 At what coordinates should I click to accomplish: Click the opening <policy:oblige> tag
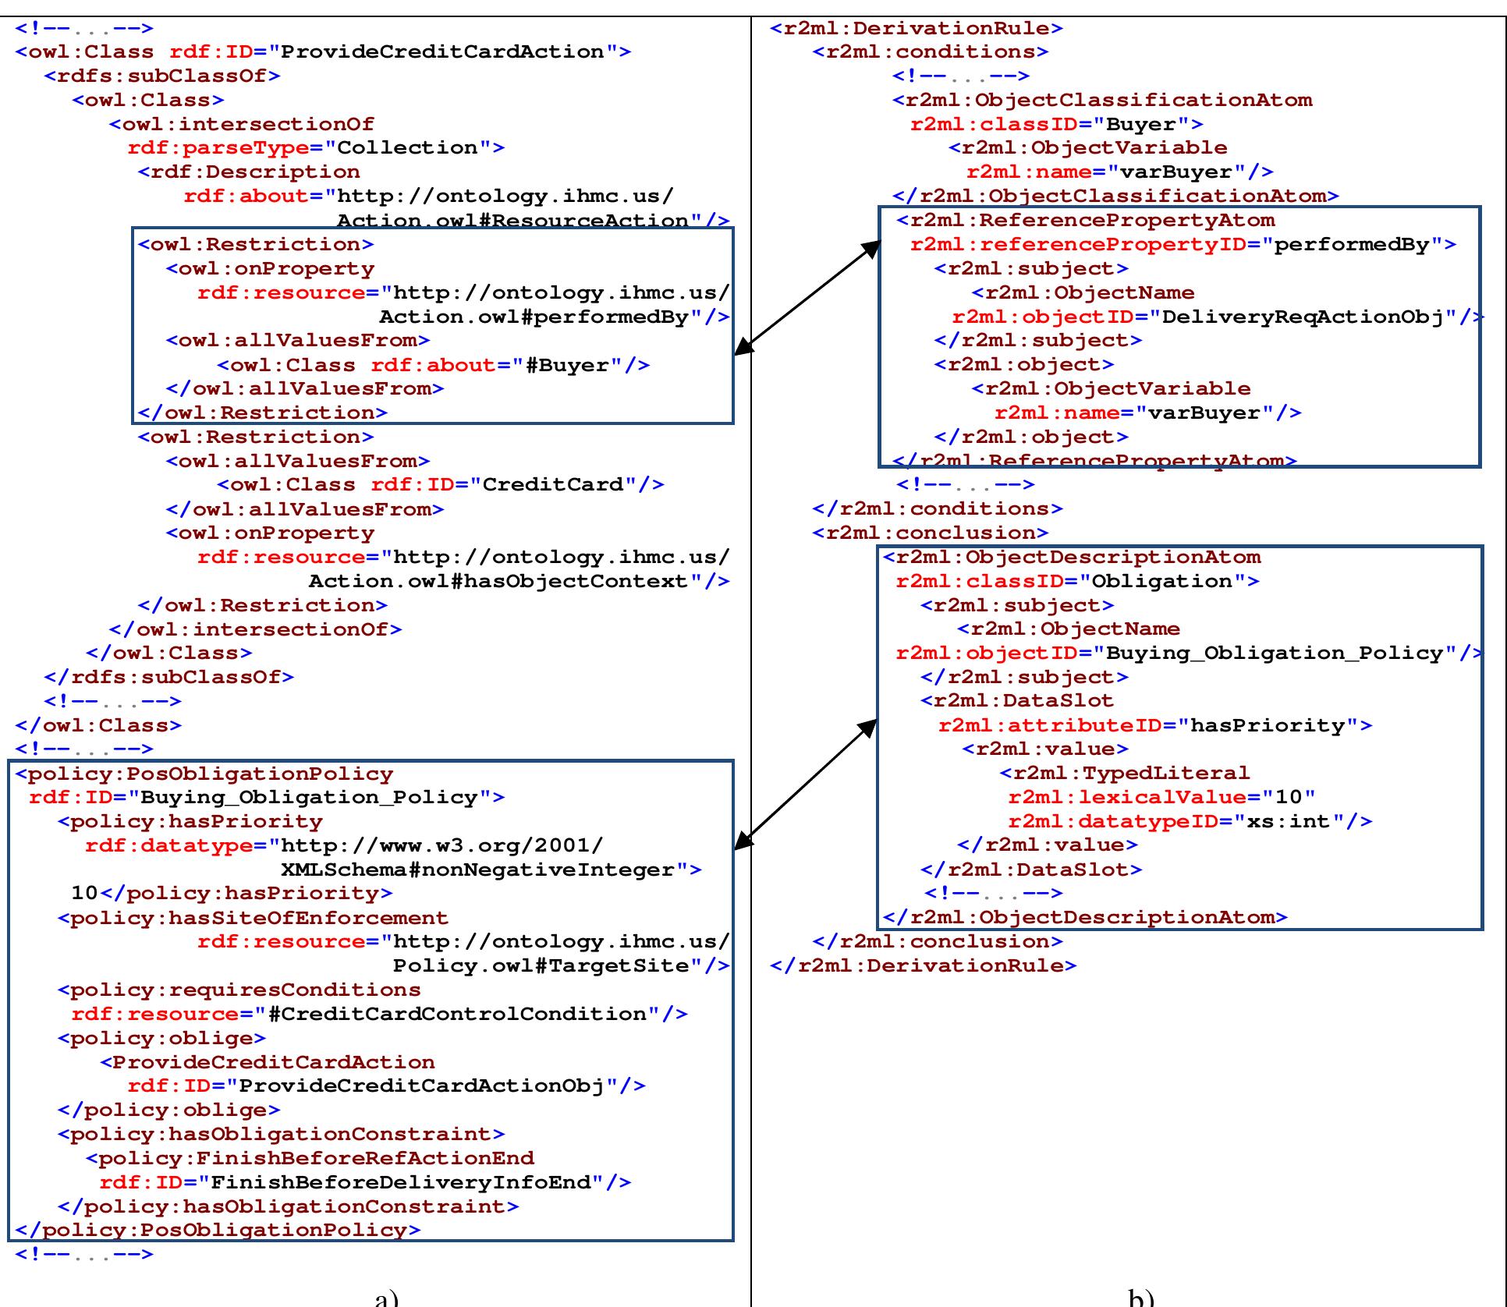tap(162, 1039)
